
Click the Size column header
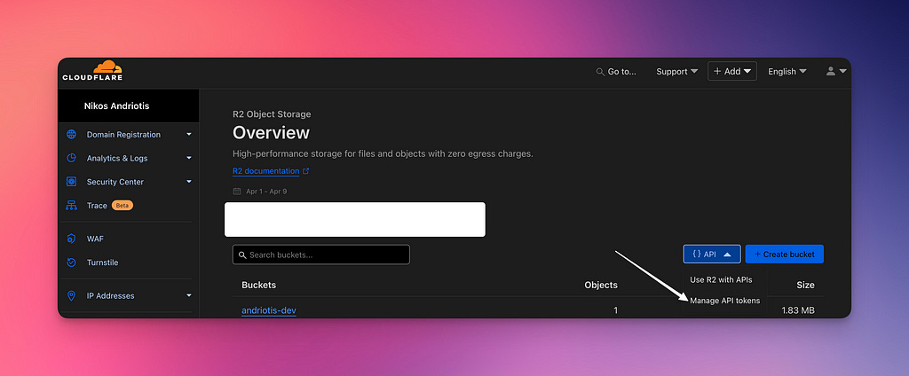click(805, 285)
